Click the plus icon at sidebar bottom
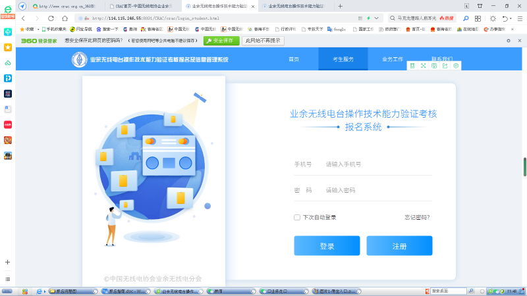 click(7, 262)
